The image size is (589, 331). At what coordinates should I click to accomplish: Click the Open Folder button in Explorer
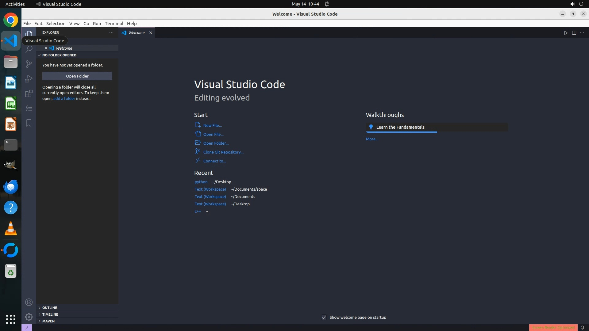coord(77,76)
